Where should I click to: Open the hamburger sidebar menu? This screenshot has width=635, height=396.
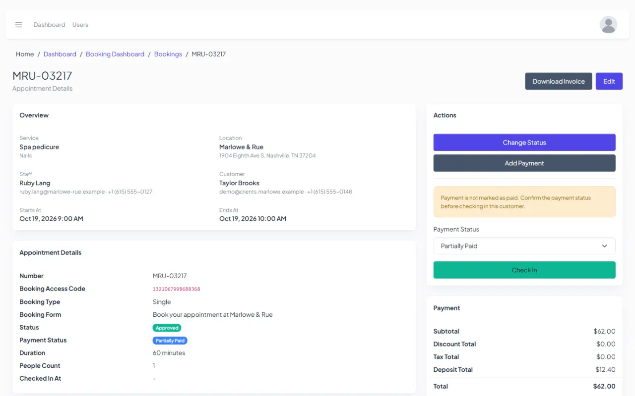(18, 25)
